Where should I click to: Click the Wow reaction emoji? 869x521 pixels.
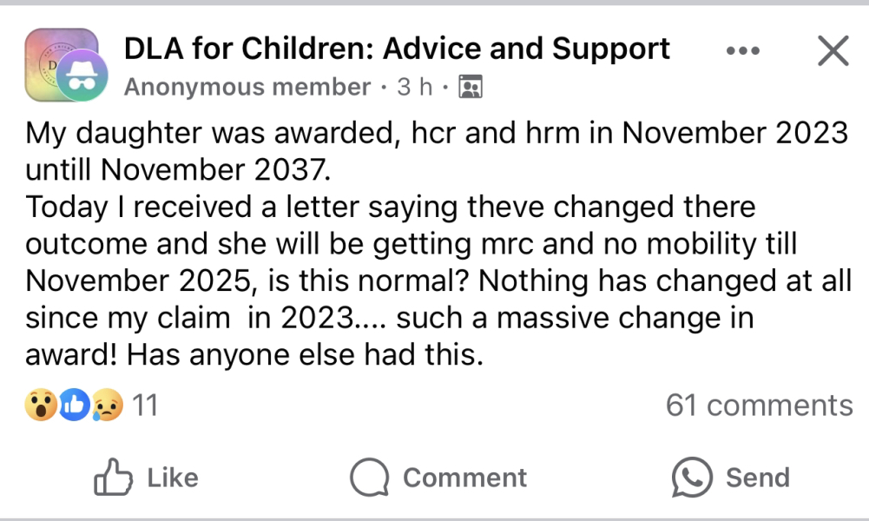click(x=41, y=405)
